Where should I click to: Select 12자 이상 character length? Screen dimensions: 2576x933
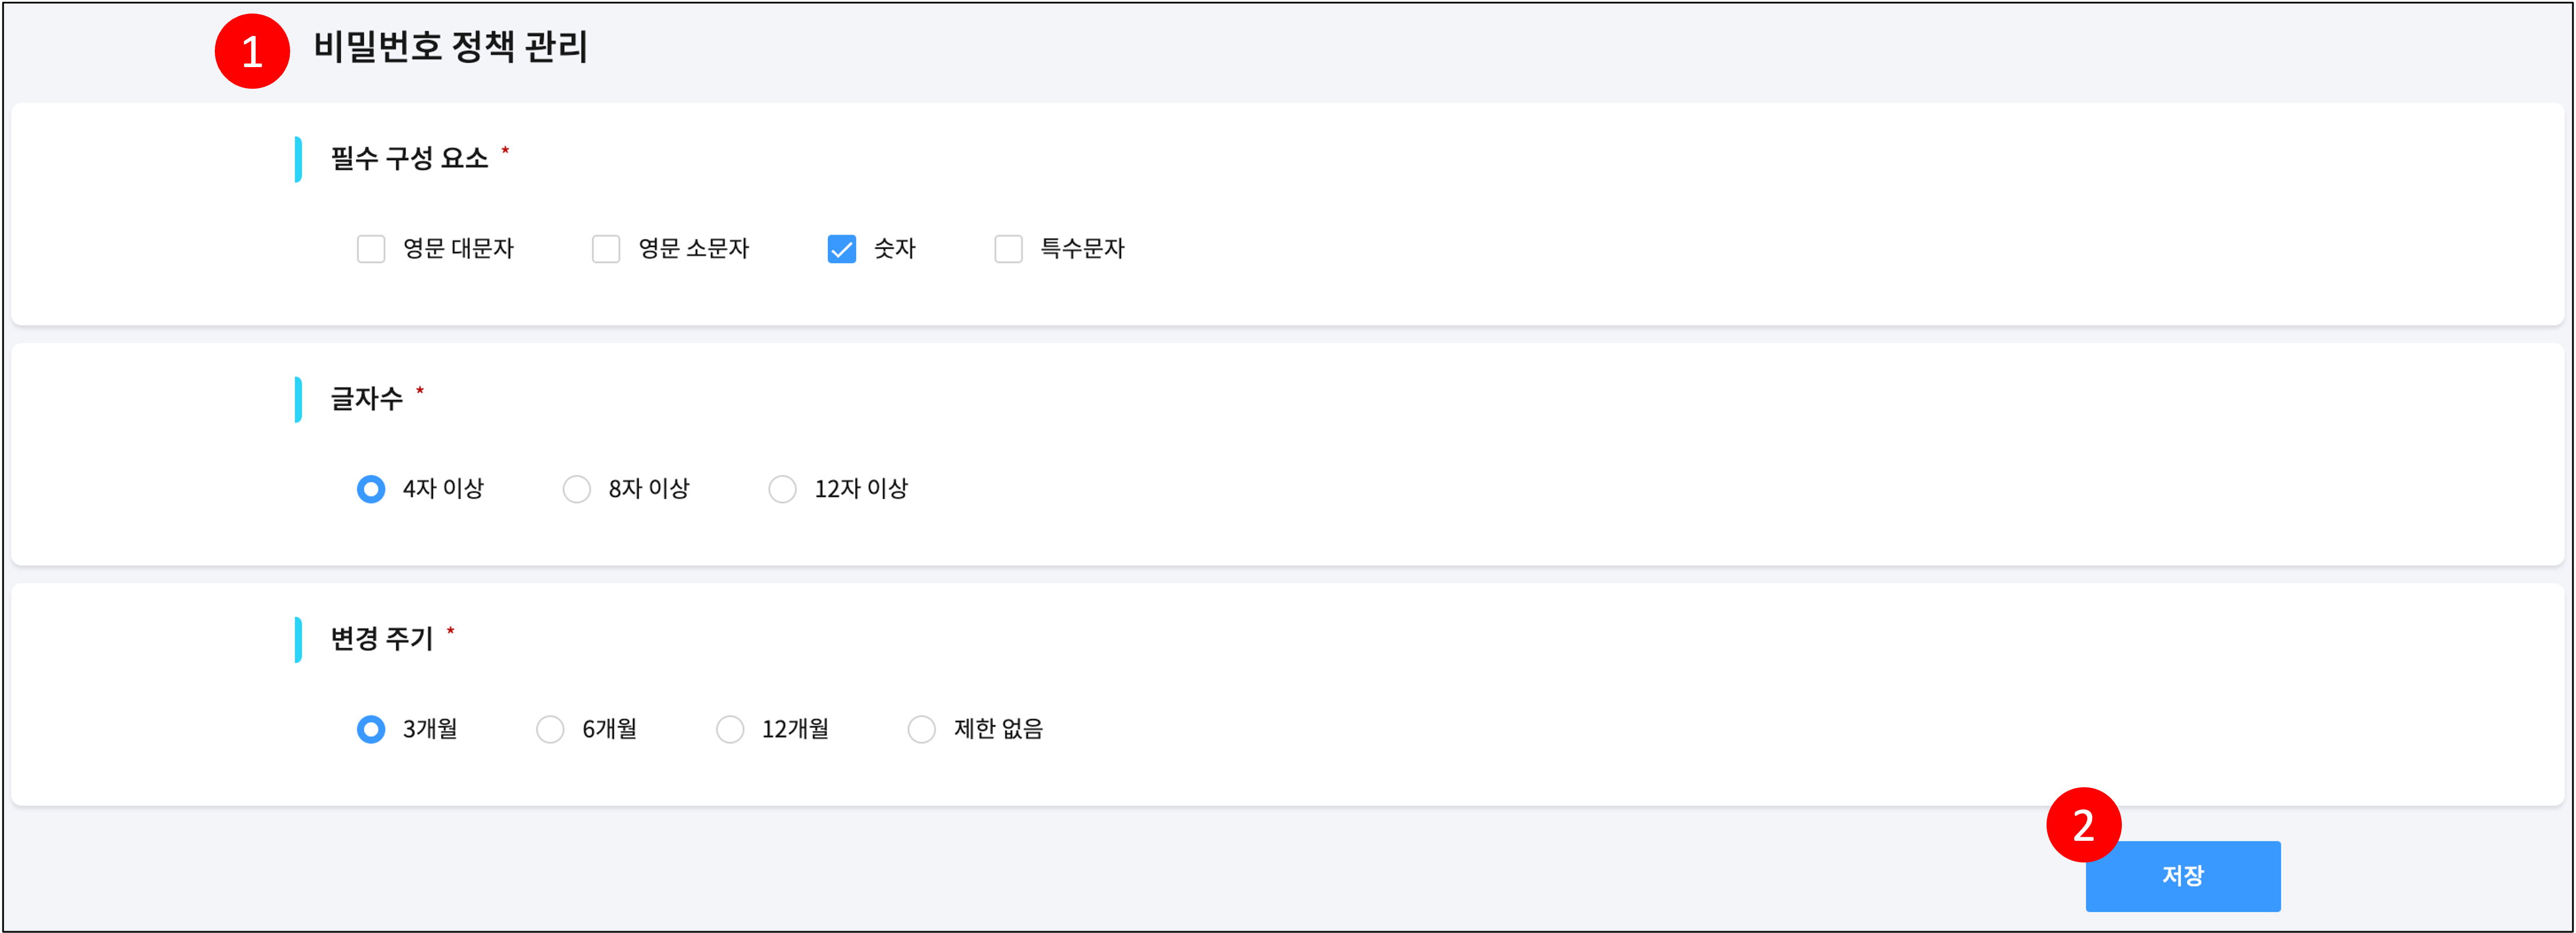pos(782,489)
